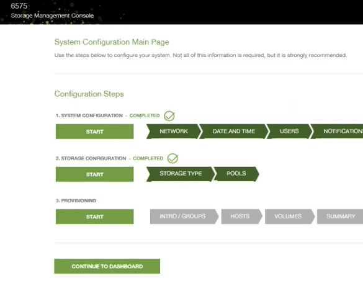
Task: Start the System Configuration step
Action: click(x=95, y=132)
